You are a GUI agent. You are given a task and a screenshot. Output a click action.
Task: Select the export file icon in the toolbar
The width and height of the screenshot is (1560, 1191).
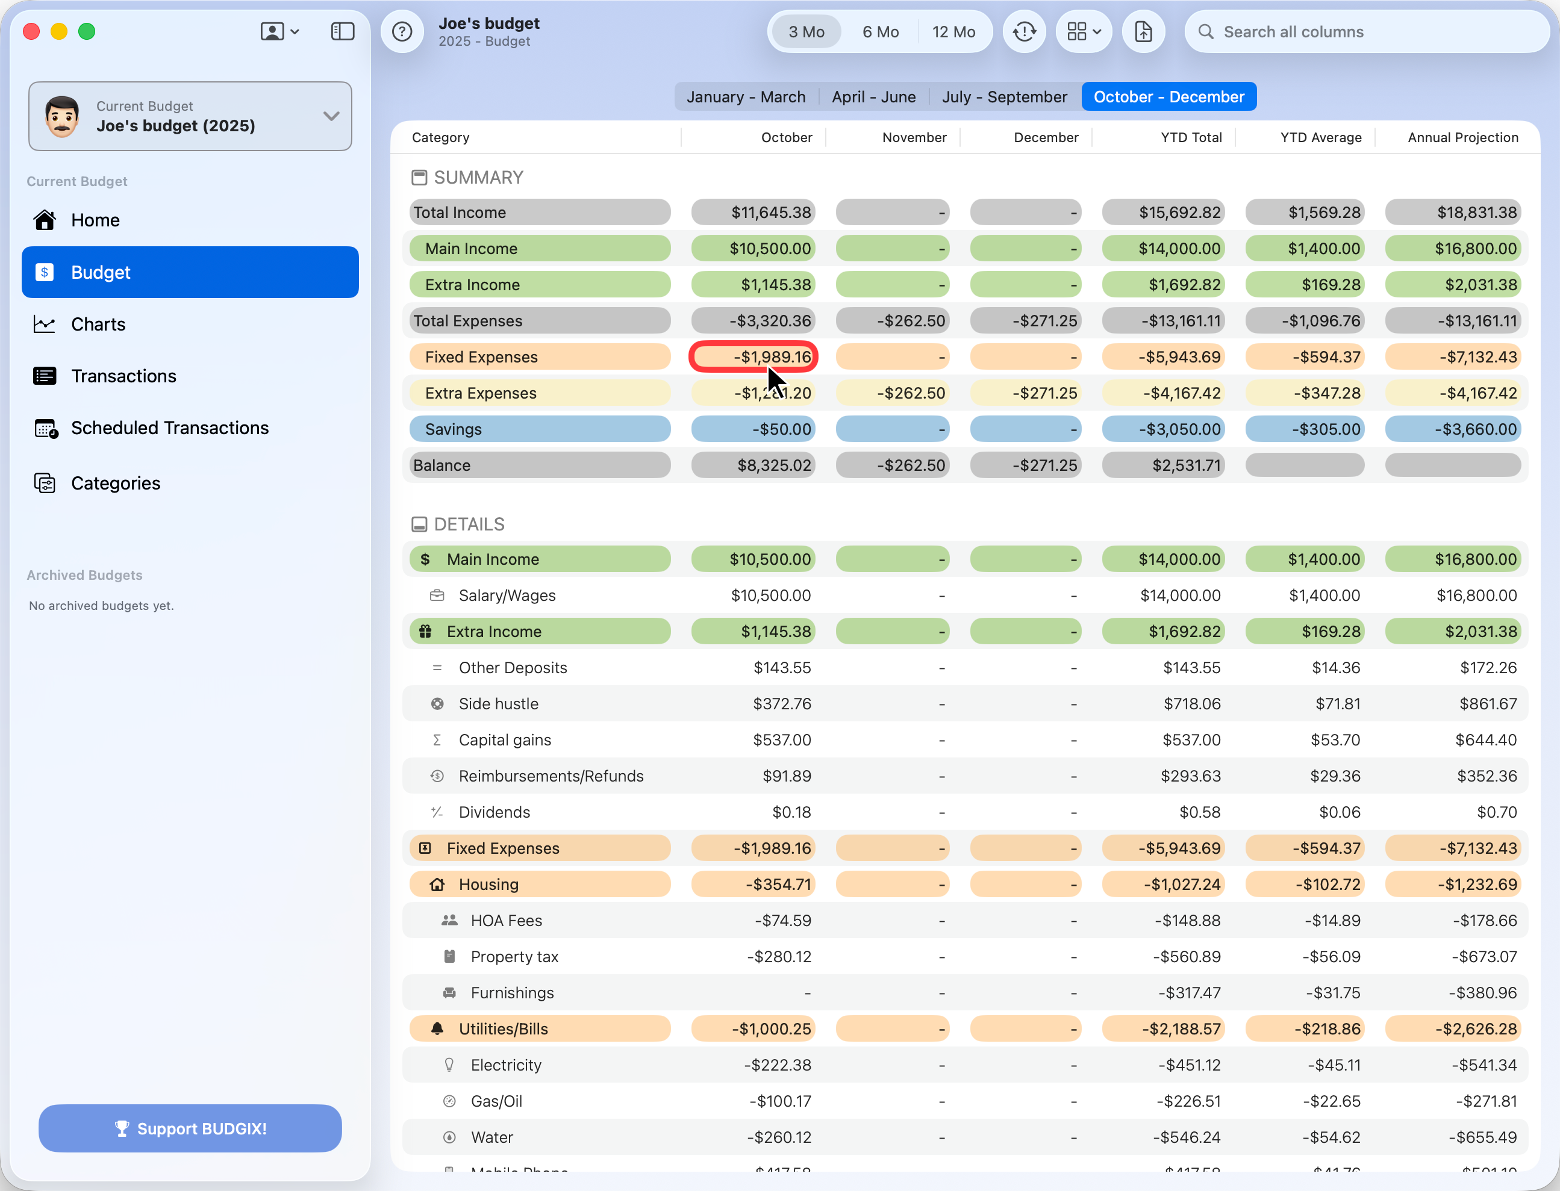pyautogui.click(x=1143, y=31)
